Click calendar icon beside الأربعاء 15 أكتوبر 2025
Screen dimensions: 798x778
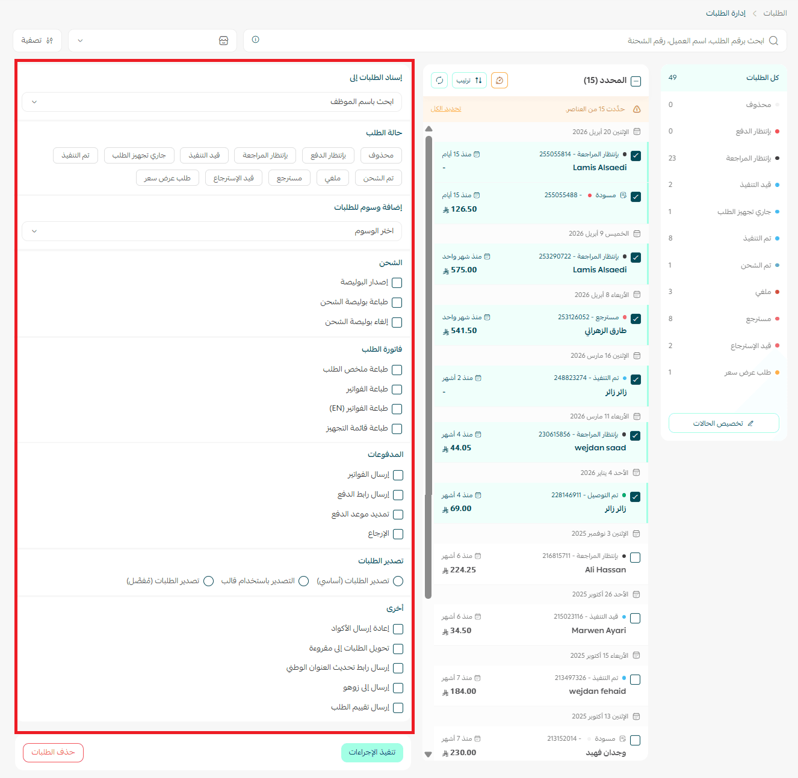click(636, 655)
